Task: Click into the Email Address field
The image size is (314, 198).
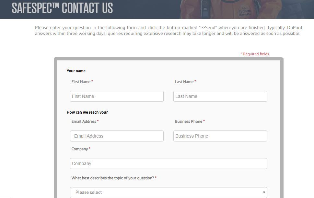Action: [x=117, y=136]
